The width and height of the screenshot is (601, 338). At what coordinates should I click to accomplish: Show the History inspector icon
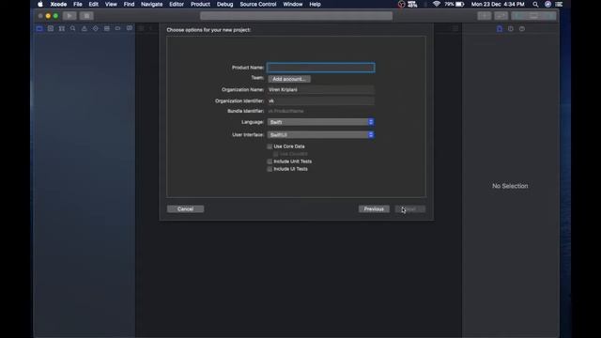511,29
